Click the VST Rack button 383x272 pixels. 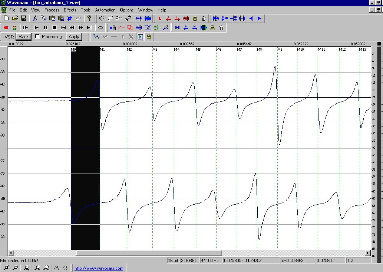[23, 37]
